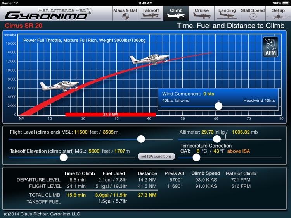The width and height of the screenshot is (291, 218).
Task: Click the battery indicator in status bar
Action: [286, 3]
